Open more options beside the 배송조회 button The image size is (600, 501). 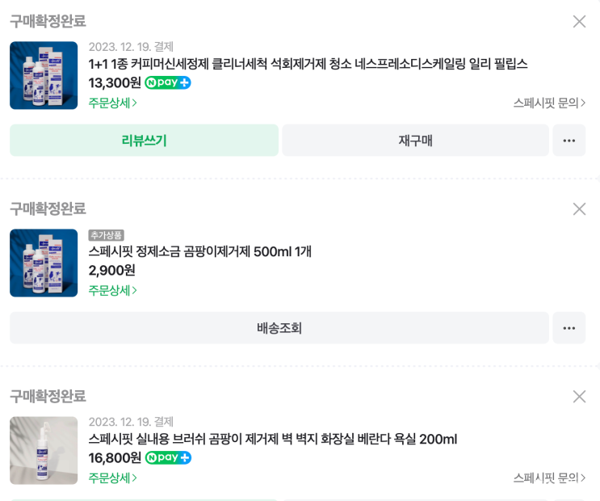click(x=569, y=328)
